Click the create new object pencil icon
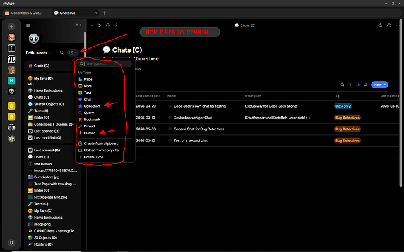 point(71,53)
